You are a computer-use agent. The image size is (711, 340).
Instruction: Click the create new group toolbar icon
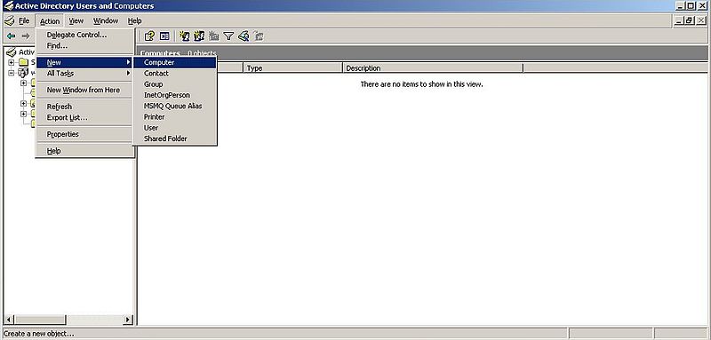click(x=199, y=36)
